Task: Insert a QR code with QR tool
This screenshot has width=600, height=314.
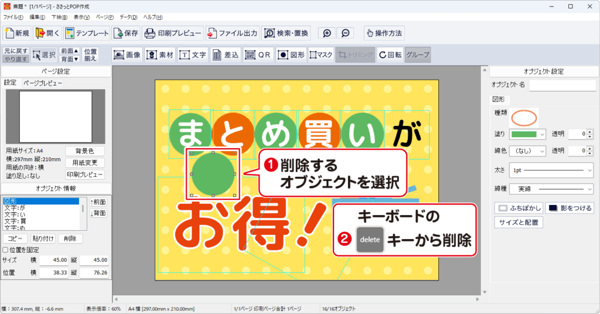Action: [258, 55]
